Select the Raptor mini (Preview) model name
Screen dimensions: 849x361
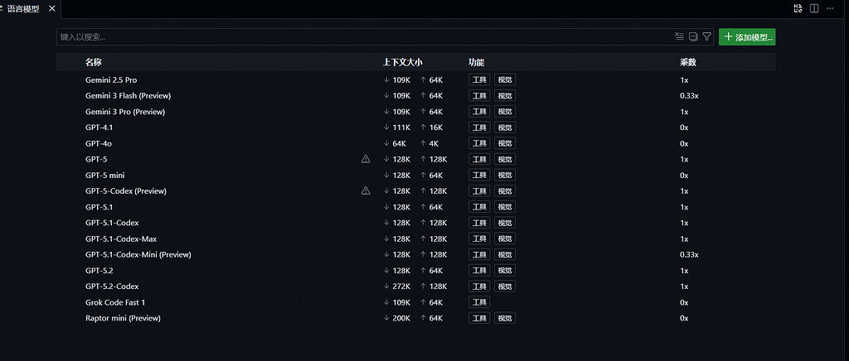[x=123, y=318]
